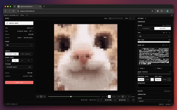Expand the PALETTE section
This screenshot has height=110, width=177.
point(170,91)
